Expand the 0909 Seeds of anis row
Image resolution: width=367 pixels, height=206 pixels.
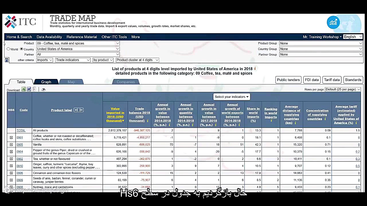[11, 180]
